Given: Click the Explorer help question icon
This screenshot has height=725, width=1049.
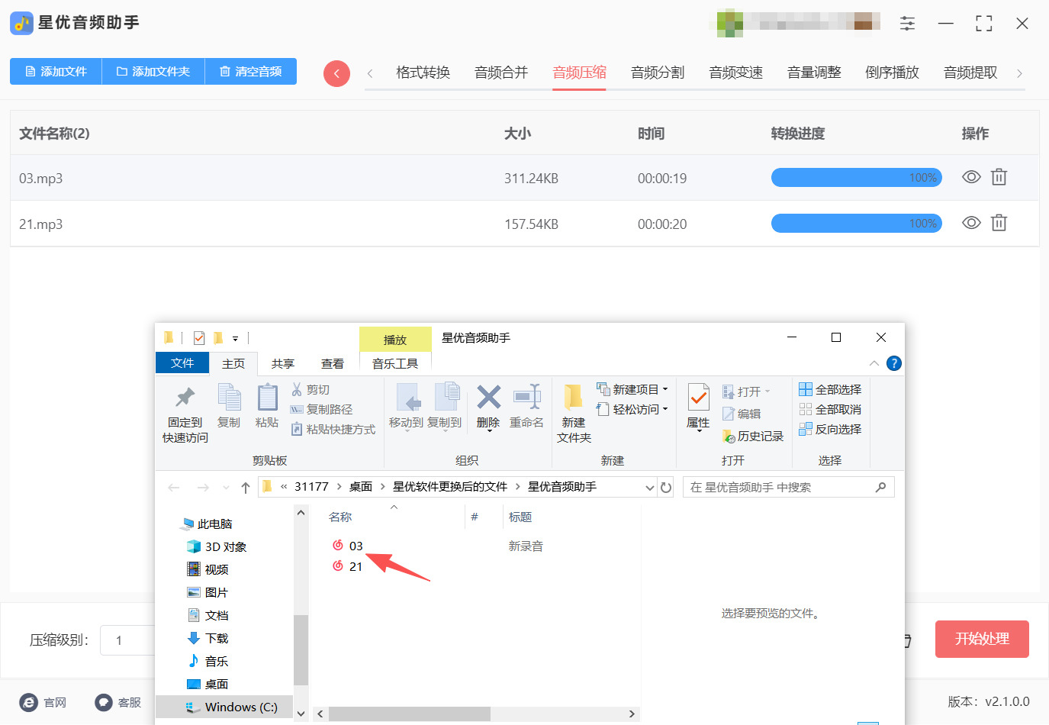Looking at the screenshot, I should click(894, 363).
